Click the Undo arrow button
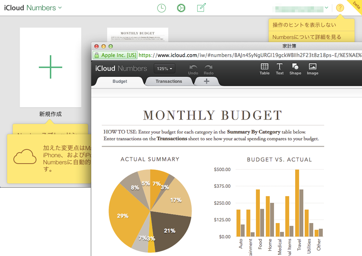Screen dimensions: 362x256 pos(193,70)
